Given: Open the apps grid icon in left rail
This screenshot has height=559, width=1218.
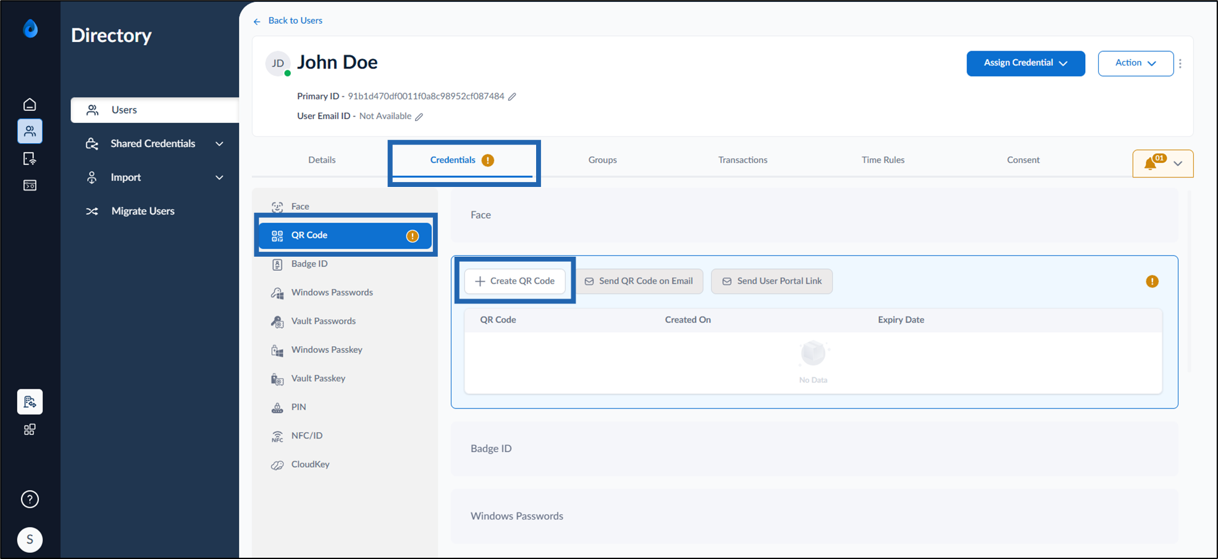Looking at the screenshot, I should (30, 429).
